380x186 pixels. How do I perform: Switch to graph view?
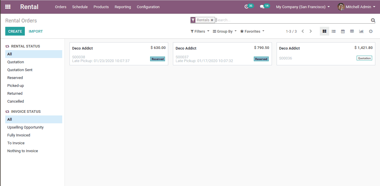tap(361, 31)
